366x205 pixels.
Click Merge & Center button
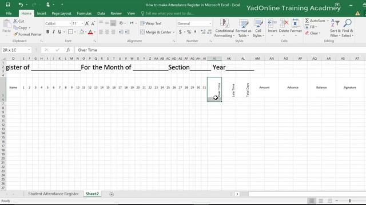[156, 32]
